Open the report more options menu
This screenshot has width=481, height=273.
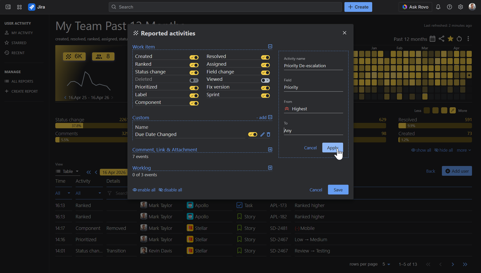[468, 39]
